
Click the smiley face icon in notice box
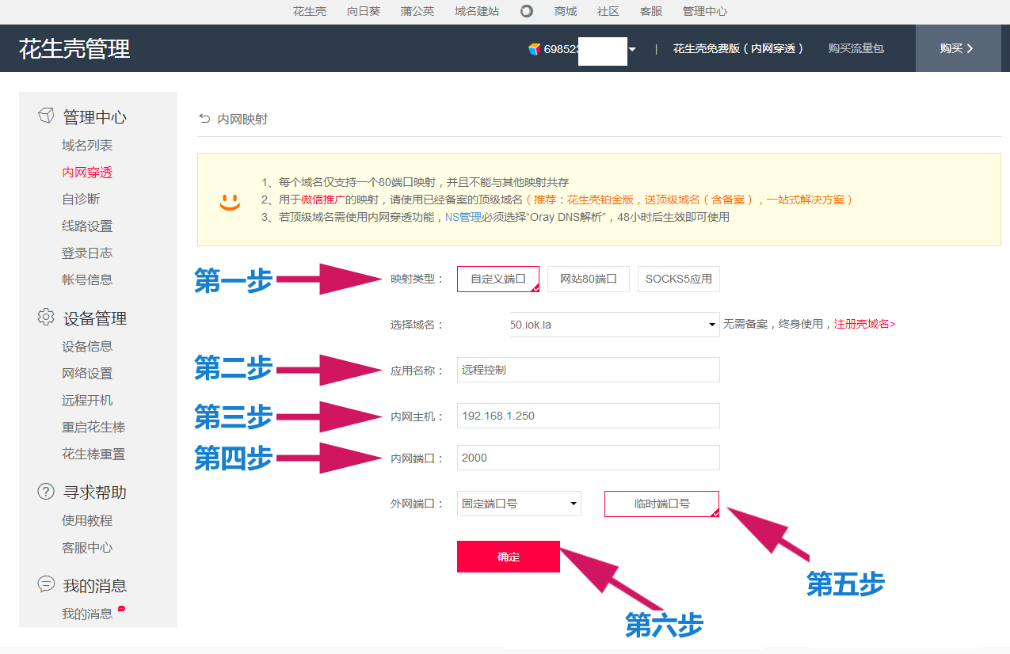tap(230, 202)
